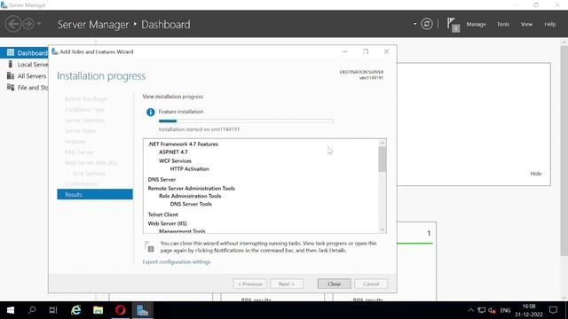Select .NET Framework 4.7 Features entry
The image size is (568, 319).
[x=183, y=144]
